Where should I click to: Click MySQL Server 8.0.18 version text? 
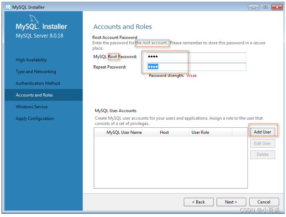tap(39, 36)
